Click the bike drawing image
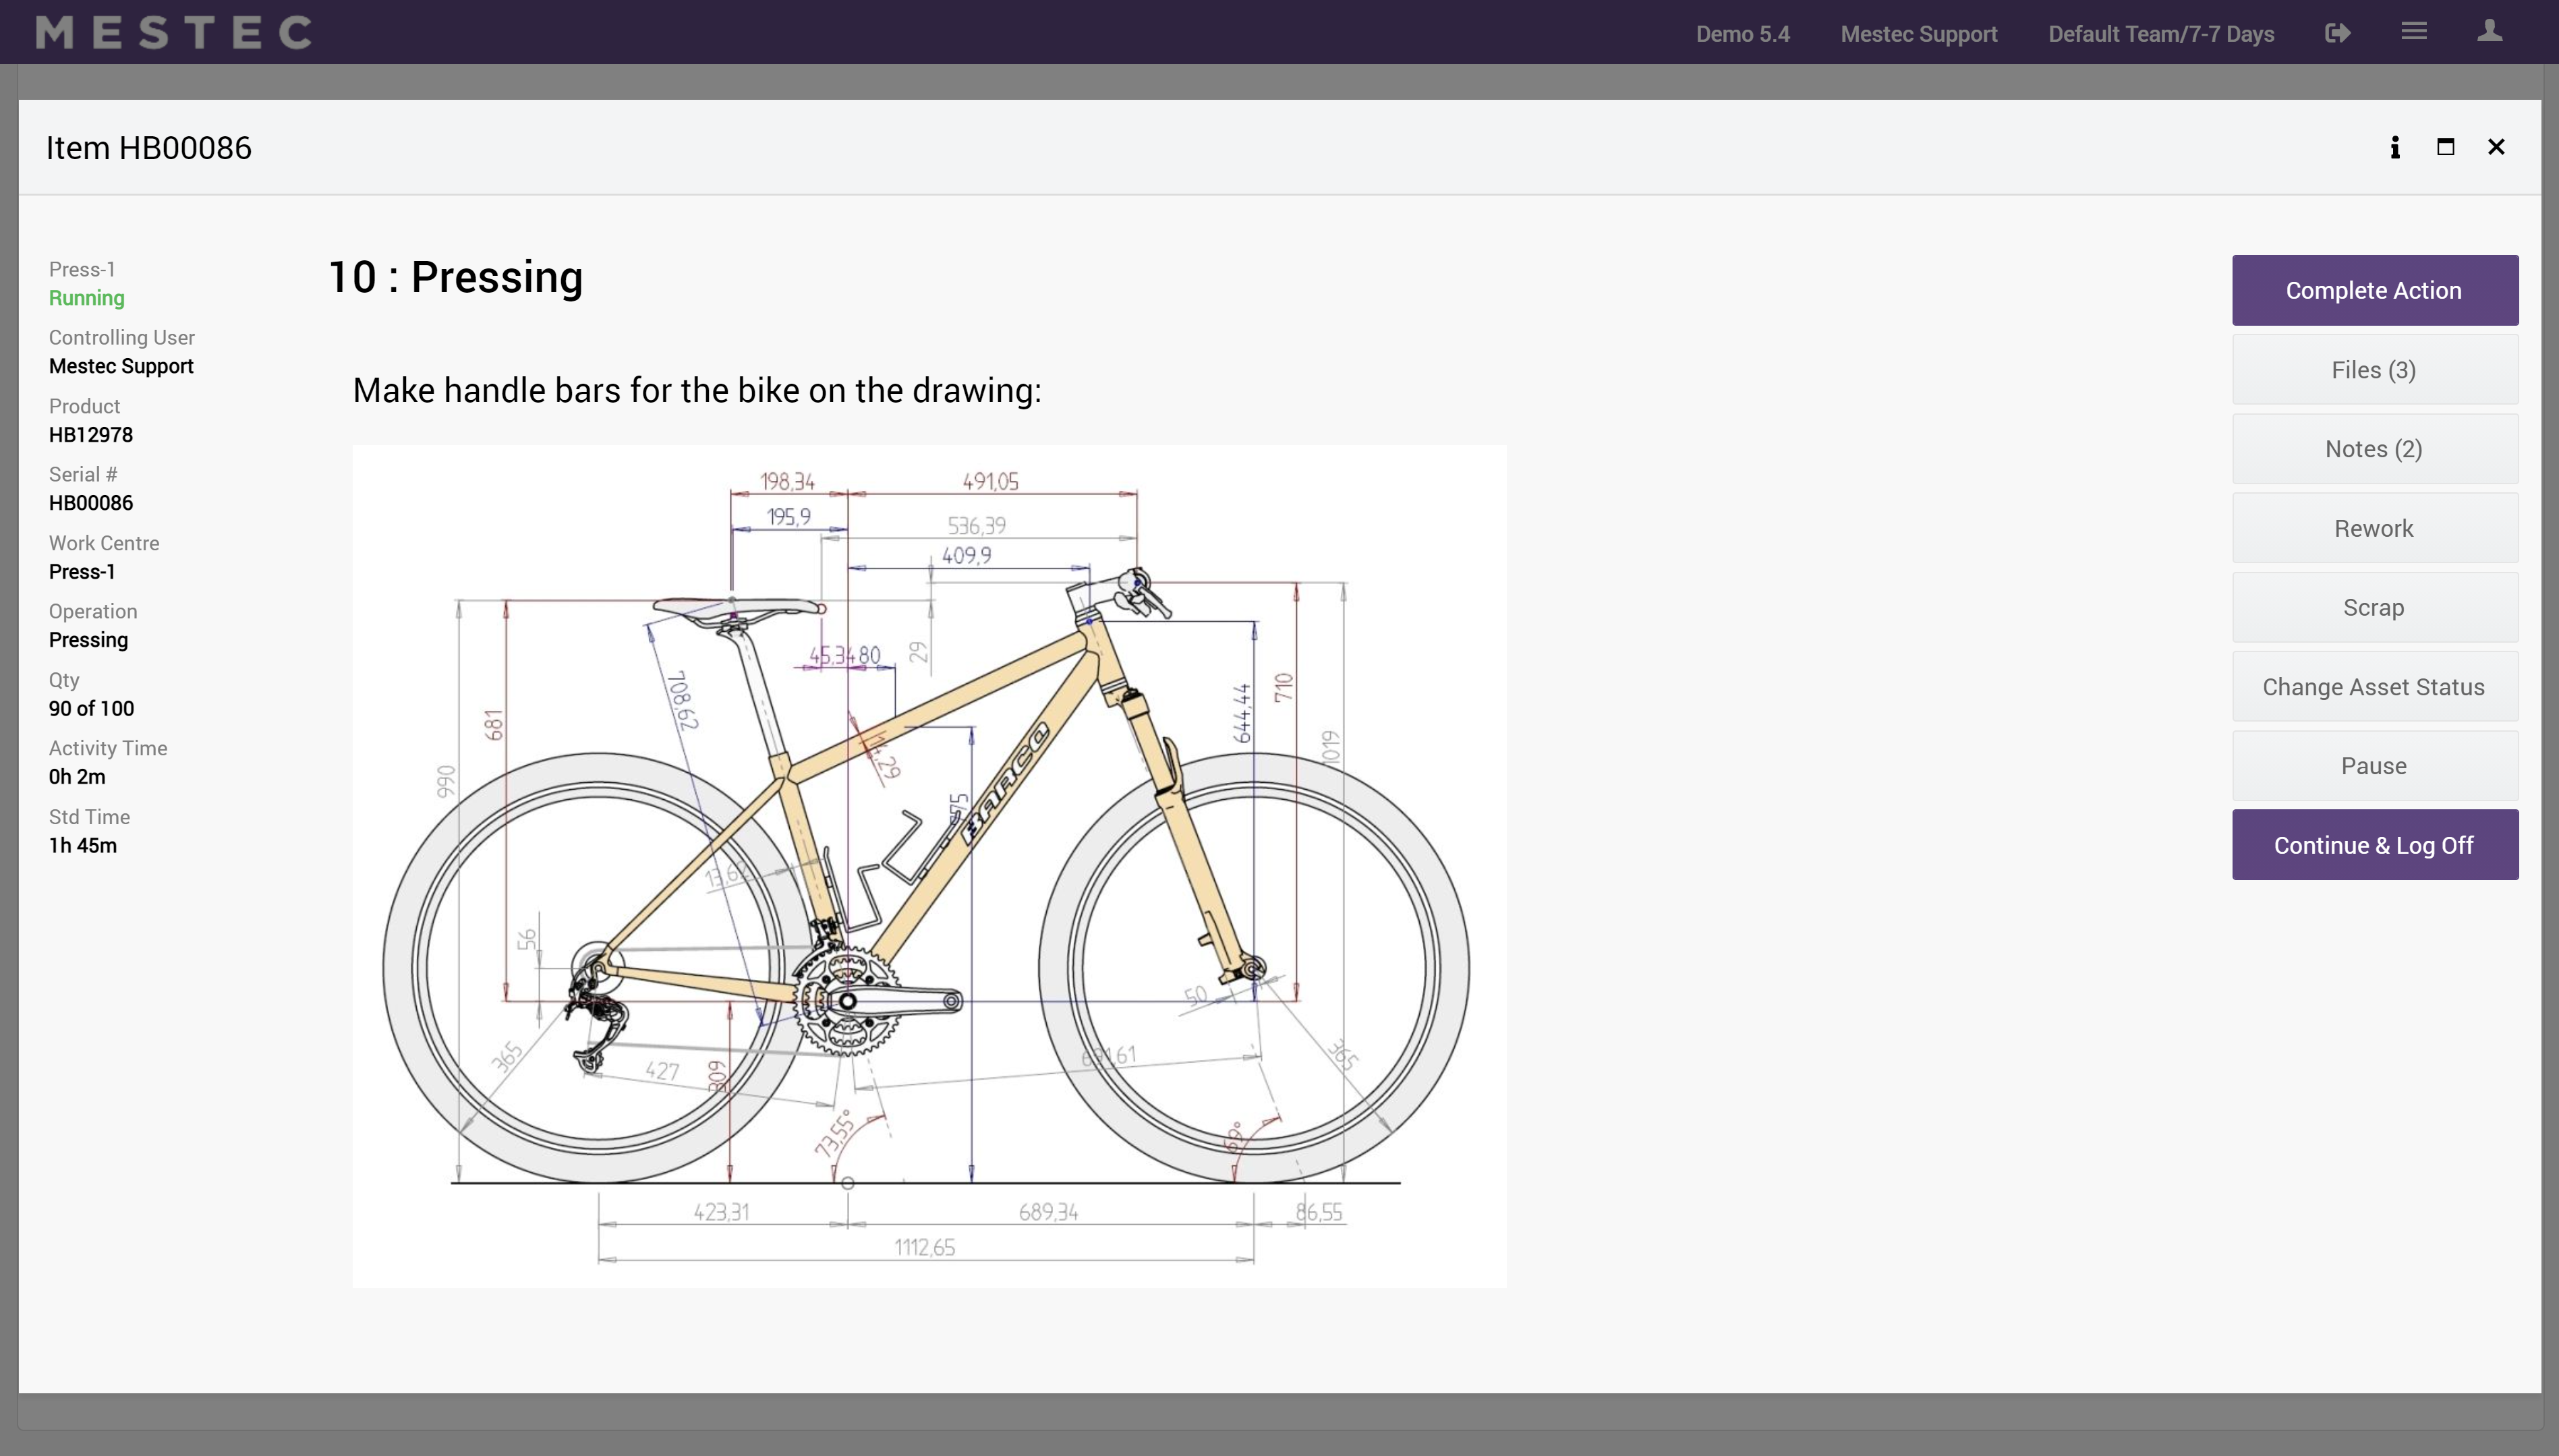The width and height of the screenshot is (2559, 1456). (929, 866)
